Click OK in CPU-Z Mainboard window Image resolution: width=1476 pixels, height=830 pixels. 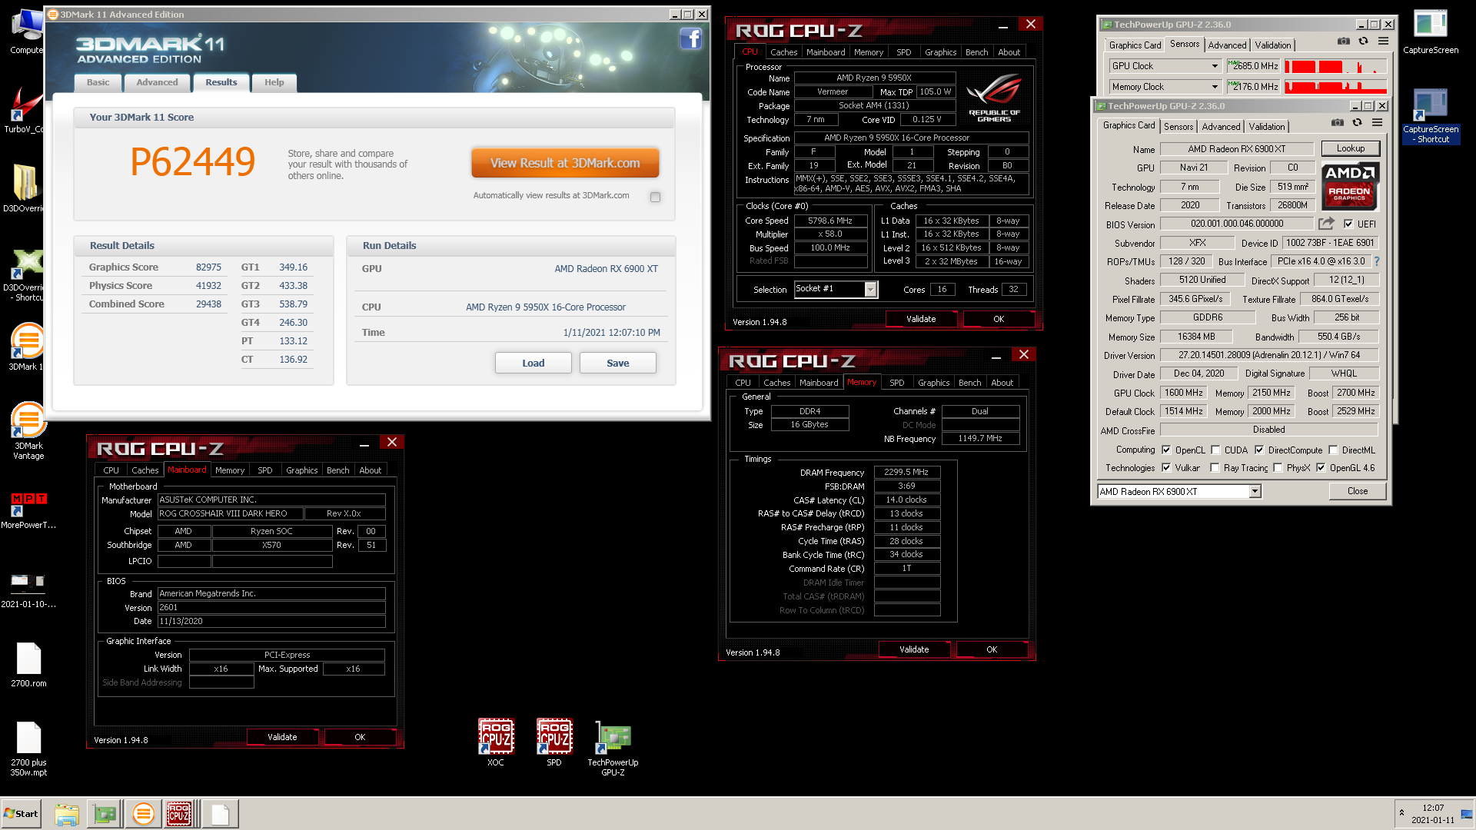coord(360,738)
